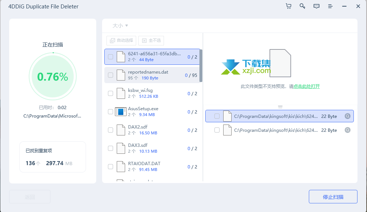Click the 返回 back button

pos(30,197)
